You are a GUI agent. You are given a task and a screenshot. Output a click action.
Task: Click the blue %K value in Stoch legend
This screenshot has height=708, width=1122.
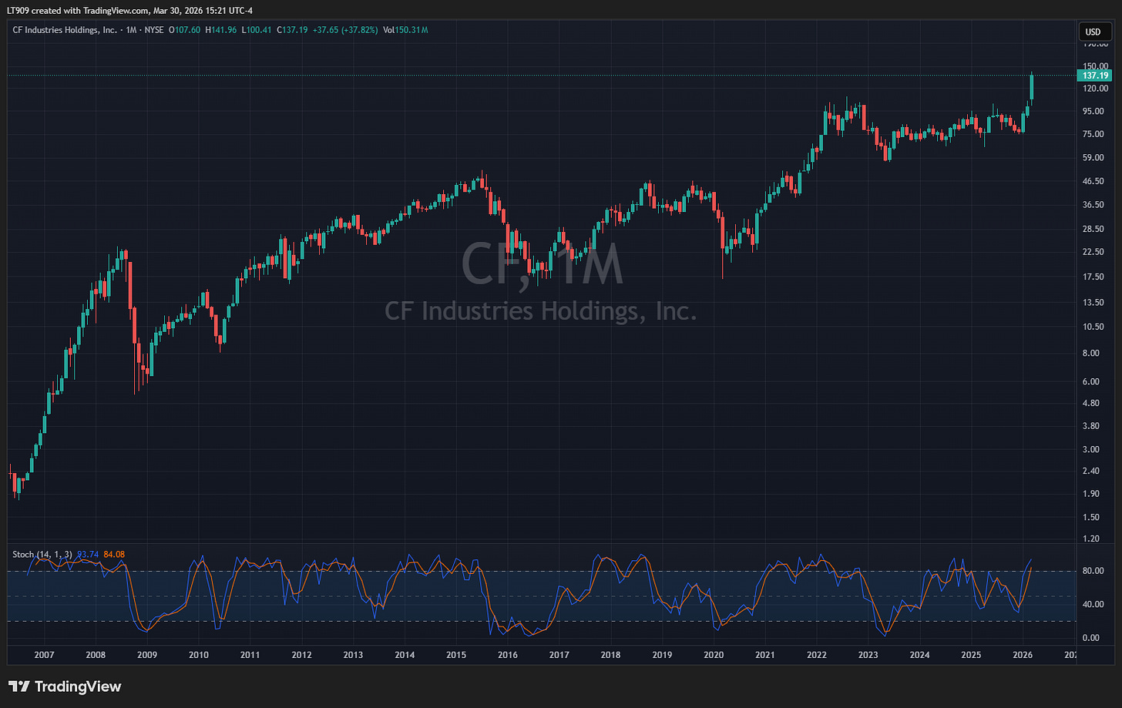[88, 554]
